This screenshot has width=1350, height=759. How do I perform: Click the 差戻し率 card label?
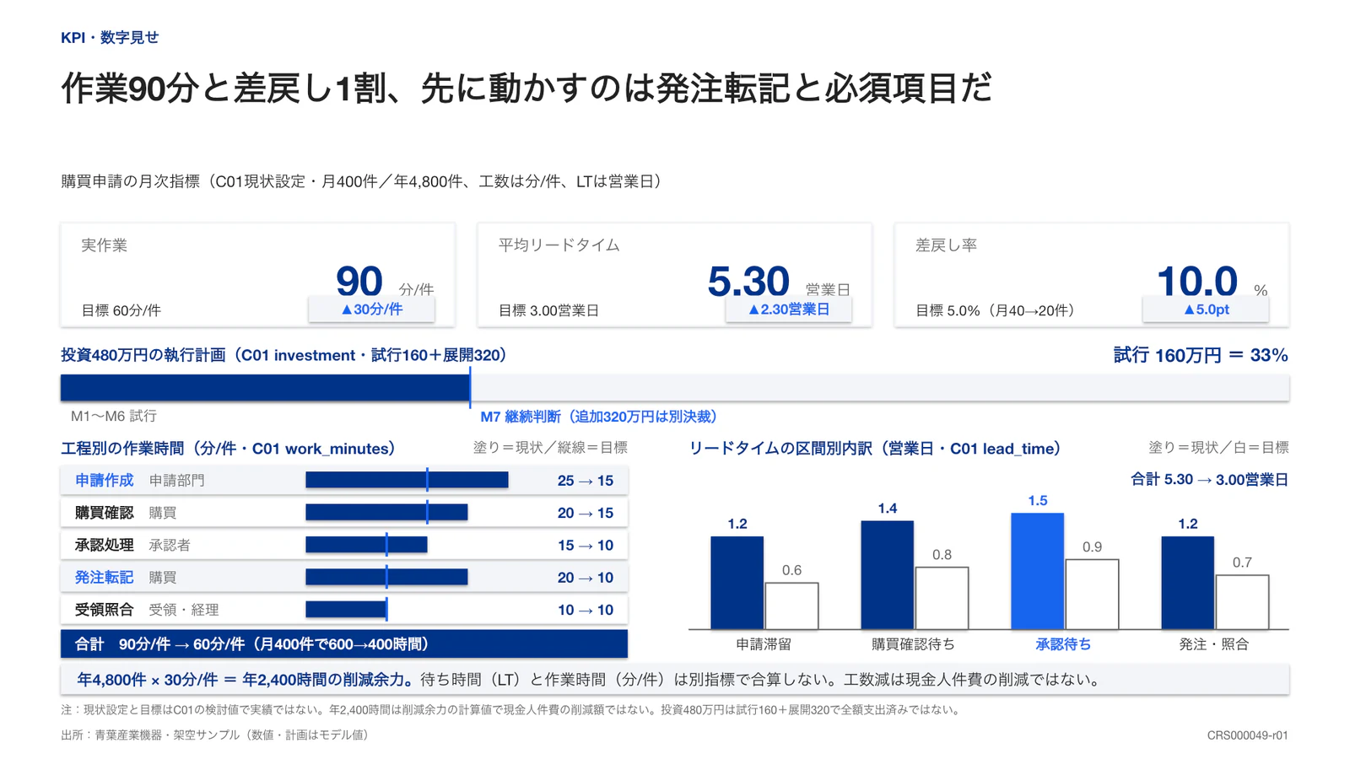[946, 245]
